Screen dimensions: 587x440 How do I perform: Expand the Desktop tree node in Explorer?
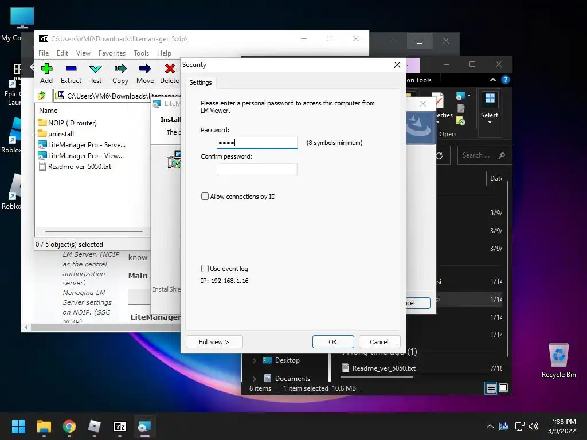pyautogui.click(x=254, y=360)
